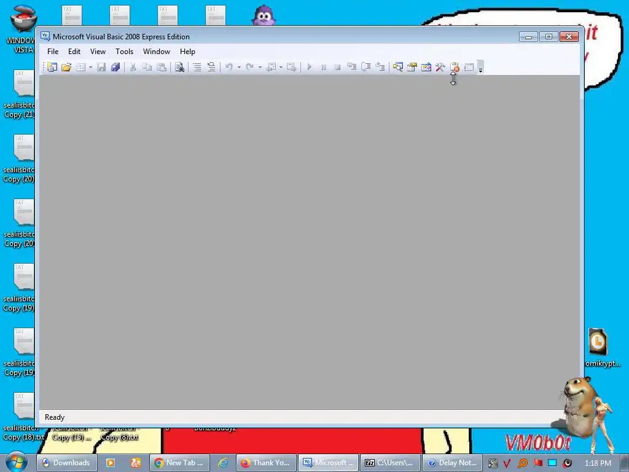
Task: Open the Edit menu
Action: click(x=74, y=52)
